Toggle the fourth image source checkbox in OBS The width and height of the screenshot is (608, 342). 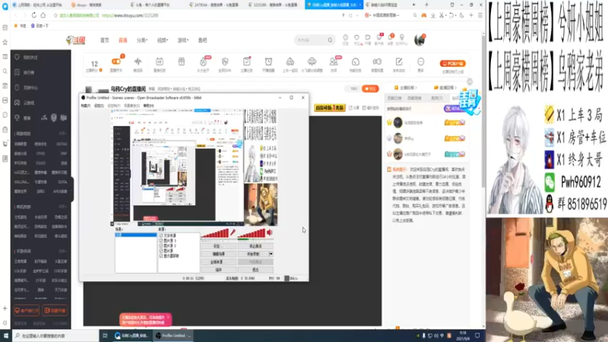[161, 251]
